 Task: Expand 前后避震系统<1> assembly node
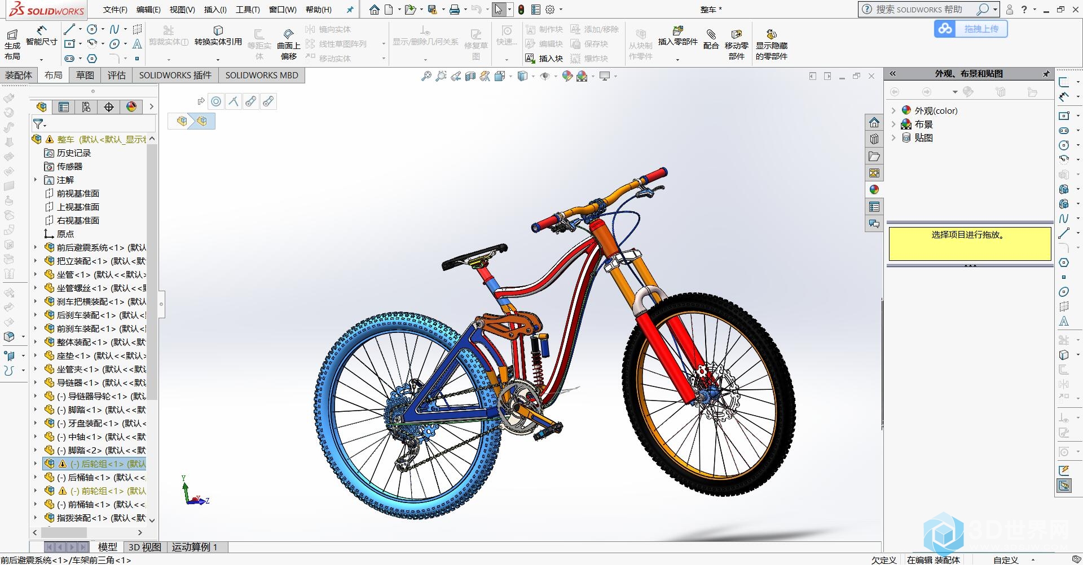pos(36,247)
